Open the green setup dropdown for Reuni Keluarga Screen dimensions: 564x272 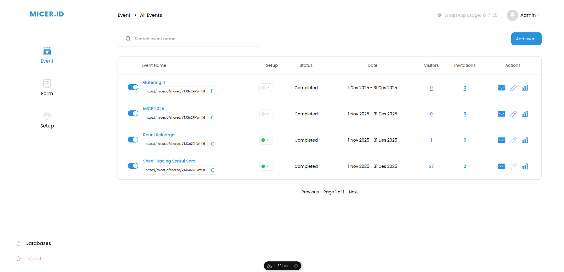coord(266,140)
